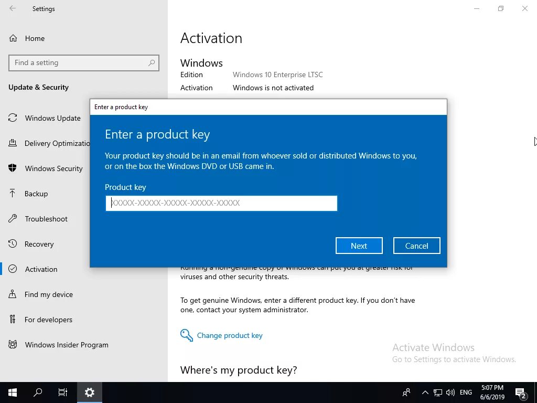The image size is (537, 403).
Task: Click the 'Where's my product key?' heading
Action: click(239, 370)
